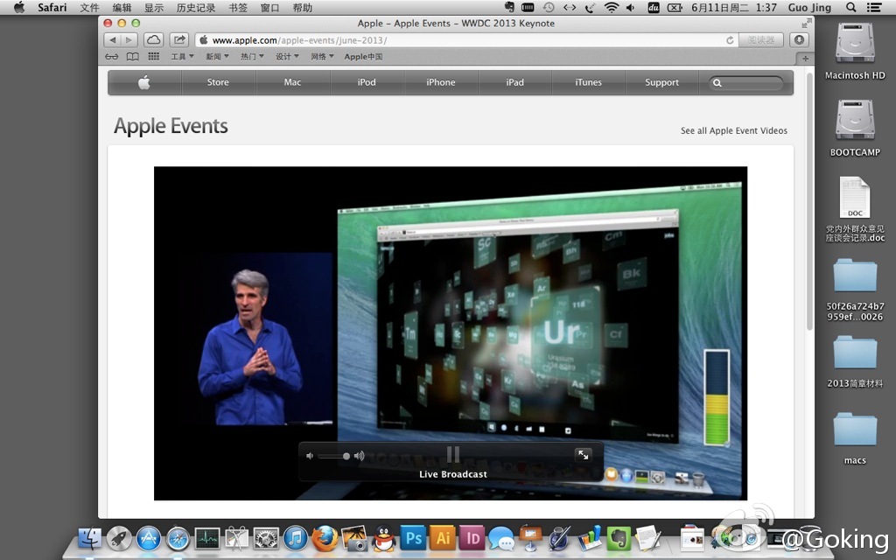Open the Apple中国 bookmark
Screen dimensions: 896x560
[363, 57]
